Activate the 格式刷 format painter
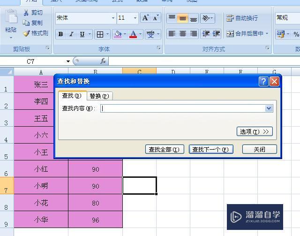Image resolution: width=300 pixels, height=236 pixels. click(36, 33)
